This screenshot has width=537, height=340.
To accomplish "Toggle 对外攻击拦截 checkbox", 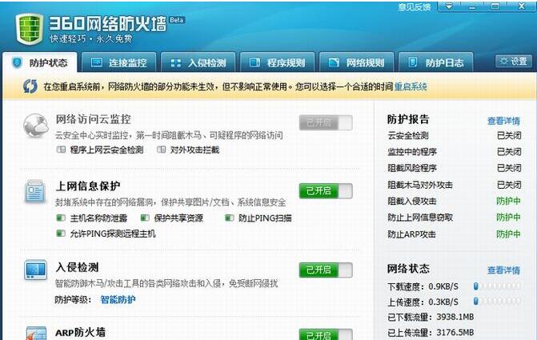I will pos(162,150).
